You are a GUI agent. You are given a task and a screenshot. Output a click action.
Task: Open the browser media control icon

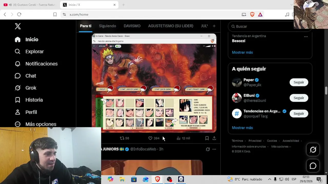click(x=287, y=15)
